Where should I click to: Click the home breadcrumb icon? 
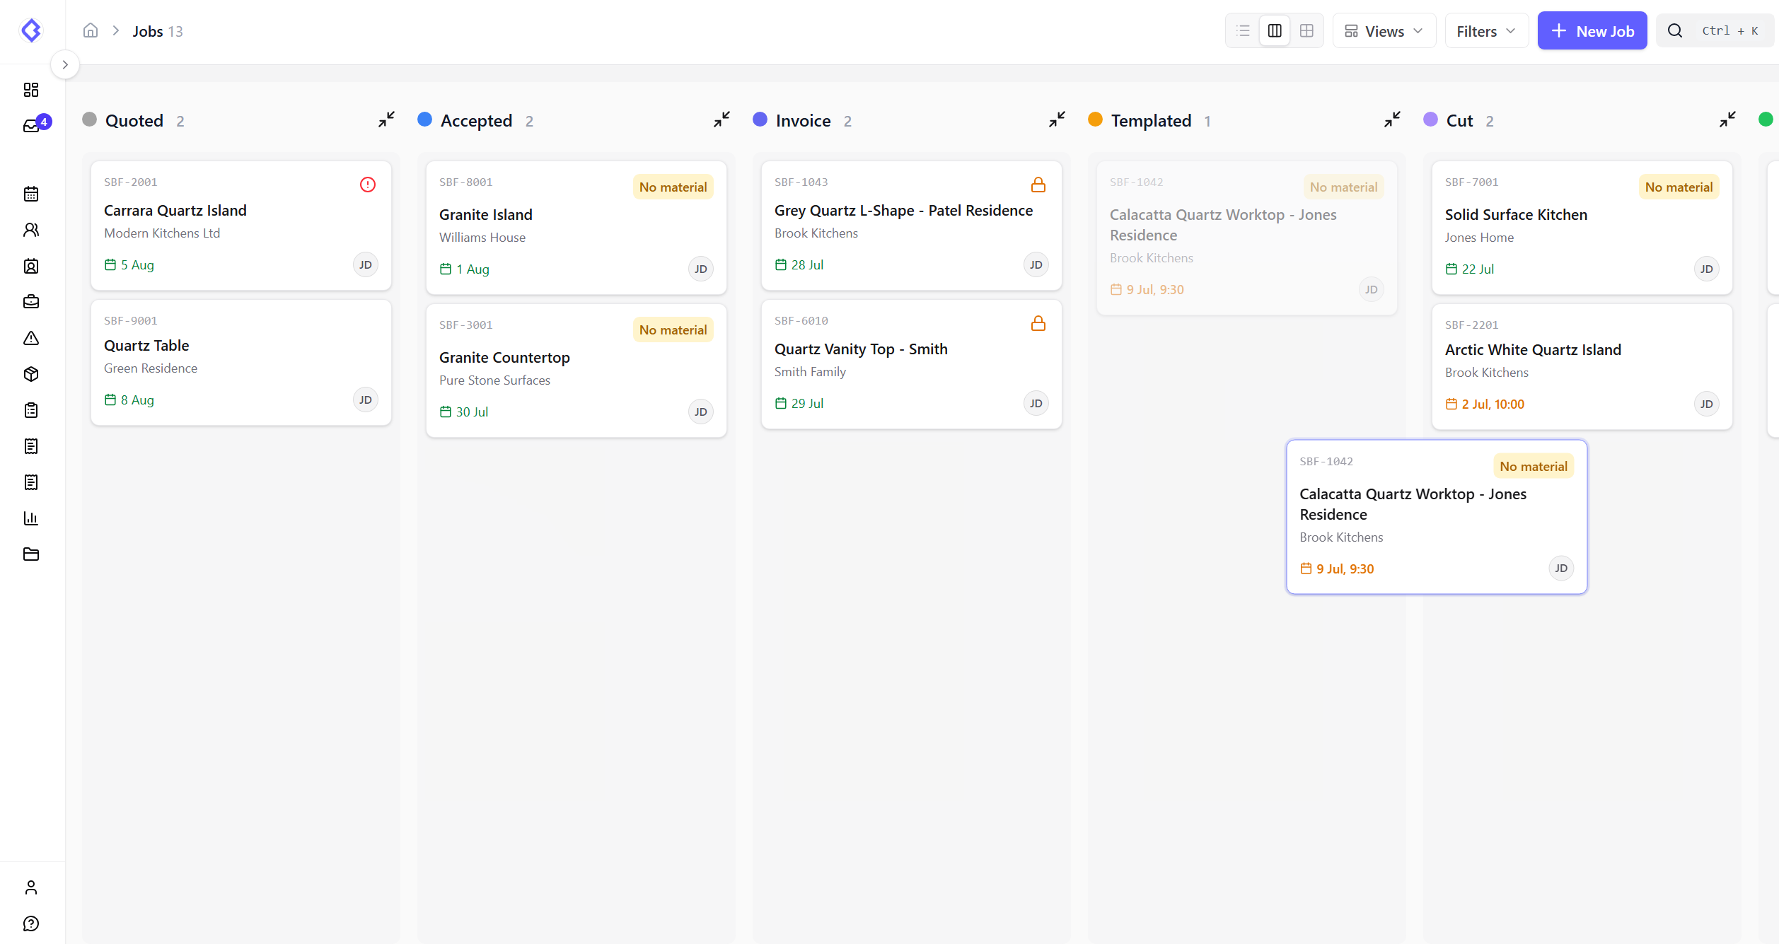[91, 30]
